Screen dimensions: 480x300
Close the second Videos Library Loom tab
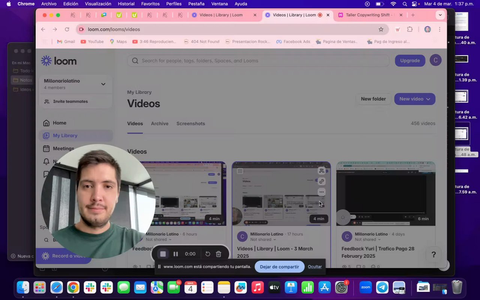point(328,15)
